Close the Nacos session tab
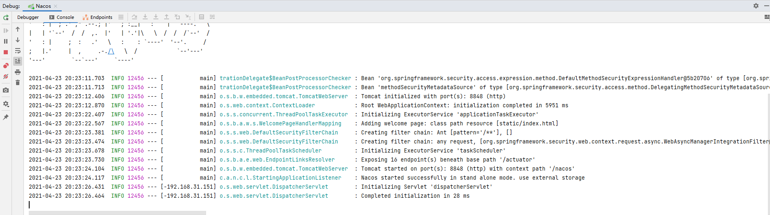The image size is (770, 215). tap(56, 6)
